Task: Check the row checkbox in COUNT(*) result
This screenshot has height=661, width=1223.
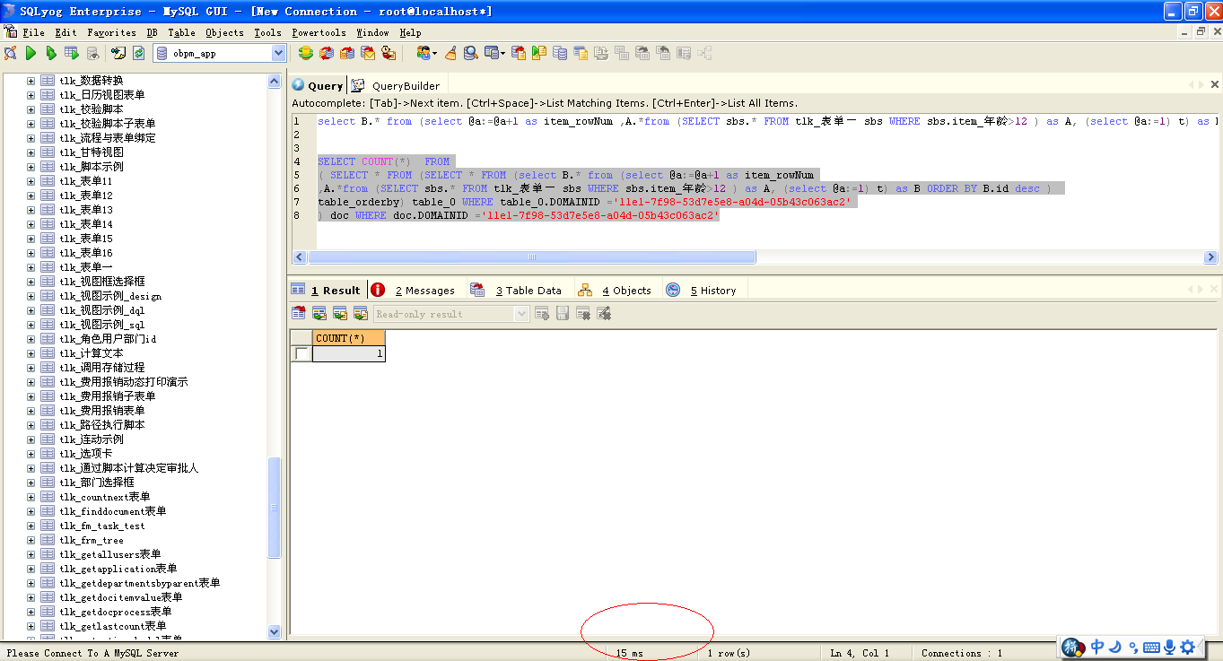Action: coord(301,353)
